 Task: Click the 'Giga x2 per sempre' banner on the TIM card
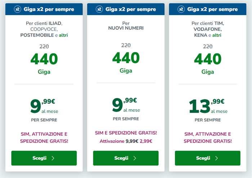click(x=208, y=9)
